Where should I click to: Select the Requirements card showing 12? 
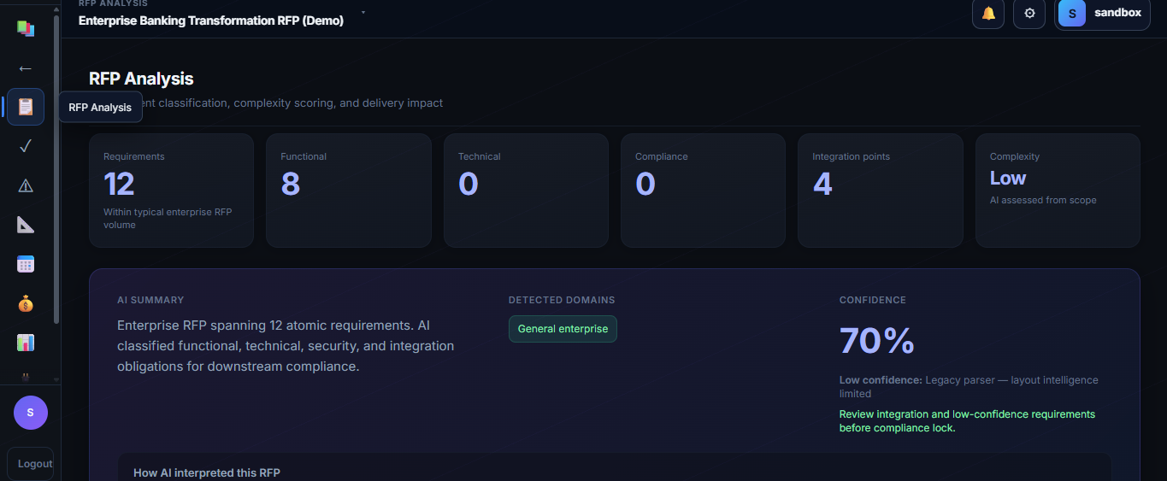click(x=171, y=191)
